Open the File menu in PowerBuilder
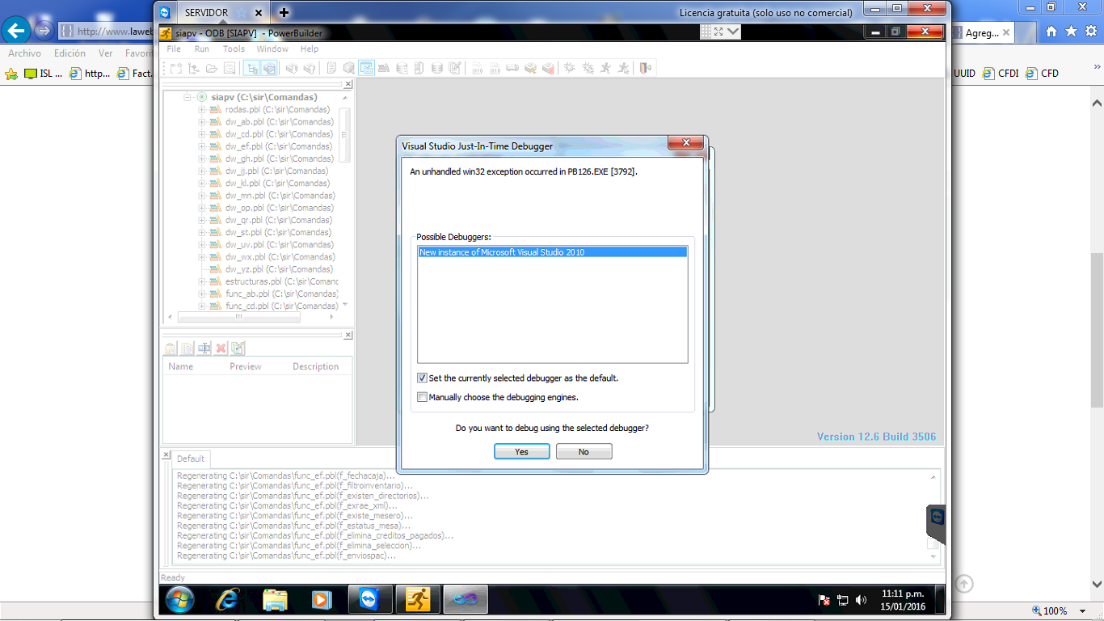 click(x=174, y=49)
